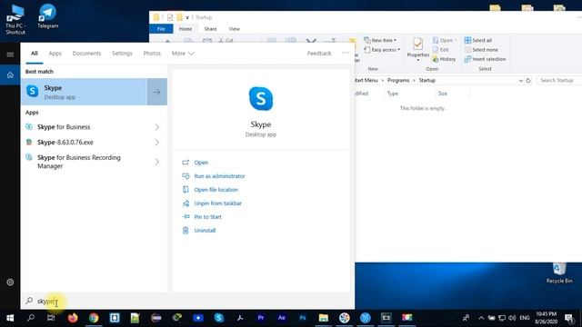Open This PC desktop shortcut
This screenshot has height=327, width=582.
click(x=15, y=19)
